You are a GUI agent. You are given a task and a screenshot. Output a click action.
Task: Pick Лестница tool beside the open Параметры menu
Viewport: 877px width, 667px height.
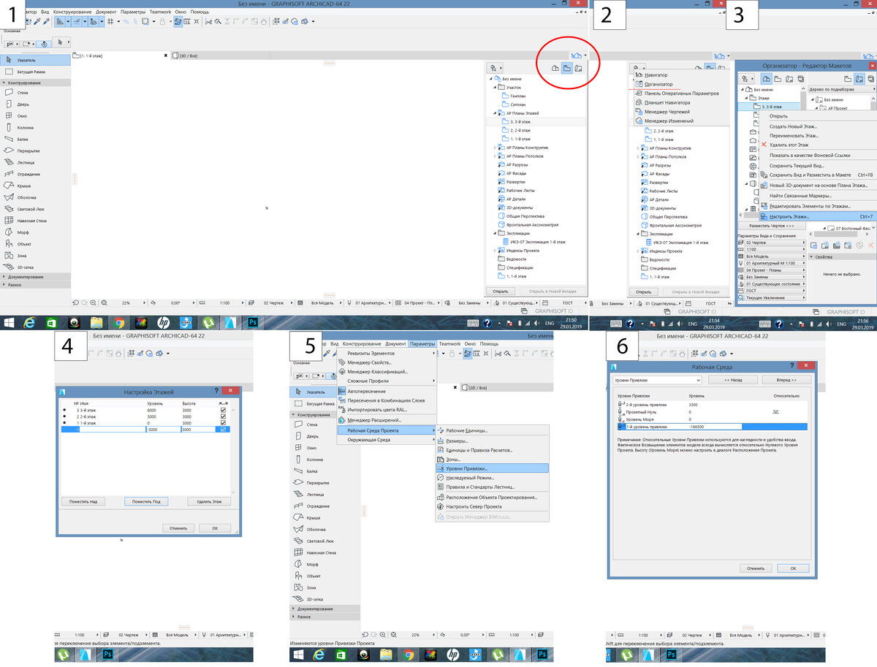click(325, 495)
